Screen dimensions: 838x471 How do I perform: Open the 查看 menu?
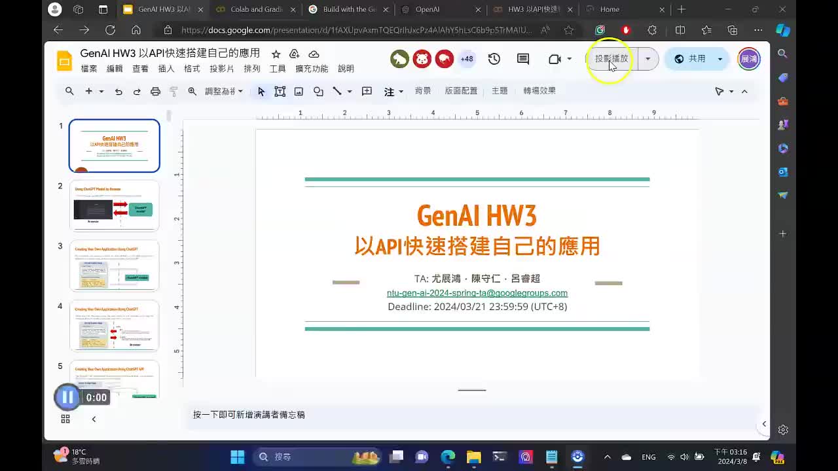pos(141,69)
